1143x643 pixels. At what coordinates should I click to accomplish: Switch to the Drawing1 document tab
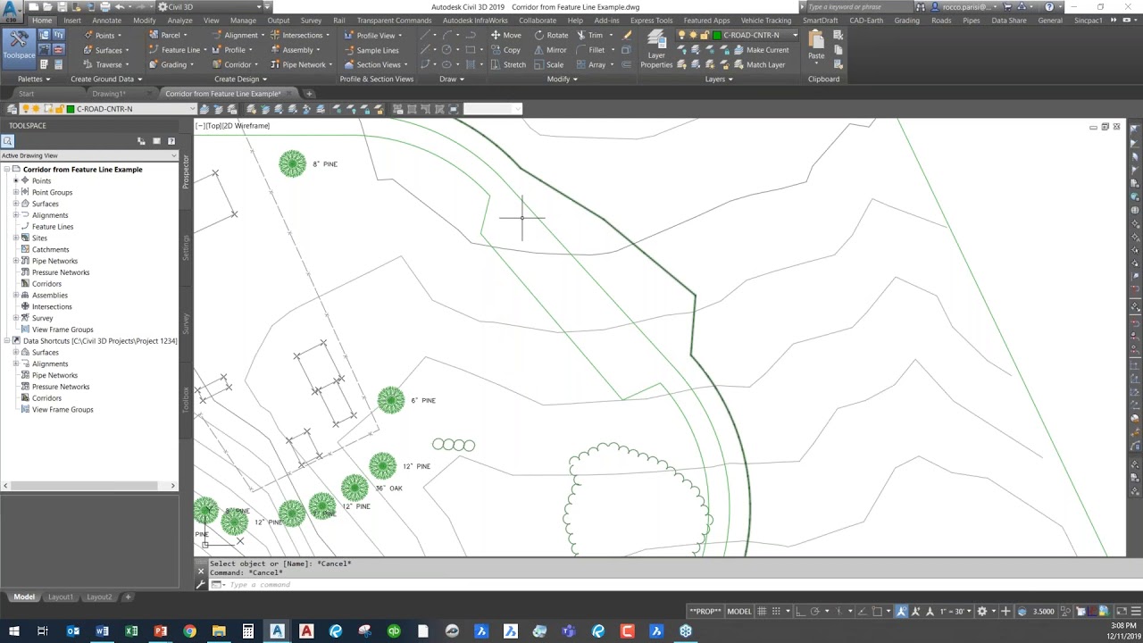click(x=109, y=94)
